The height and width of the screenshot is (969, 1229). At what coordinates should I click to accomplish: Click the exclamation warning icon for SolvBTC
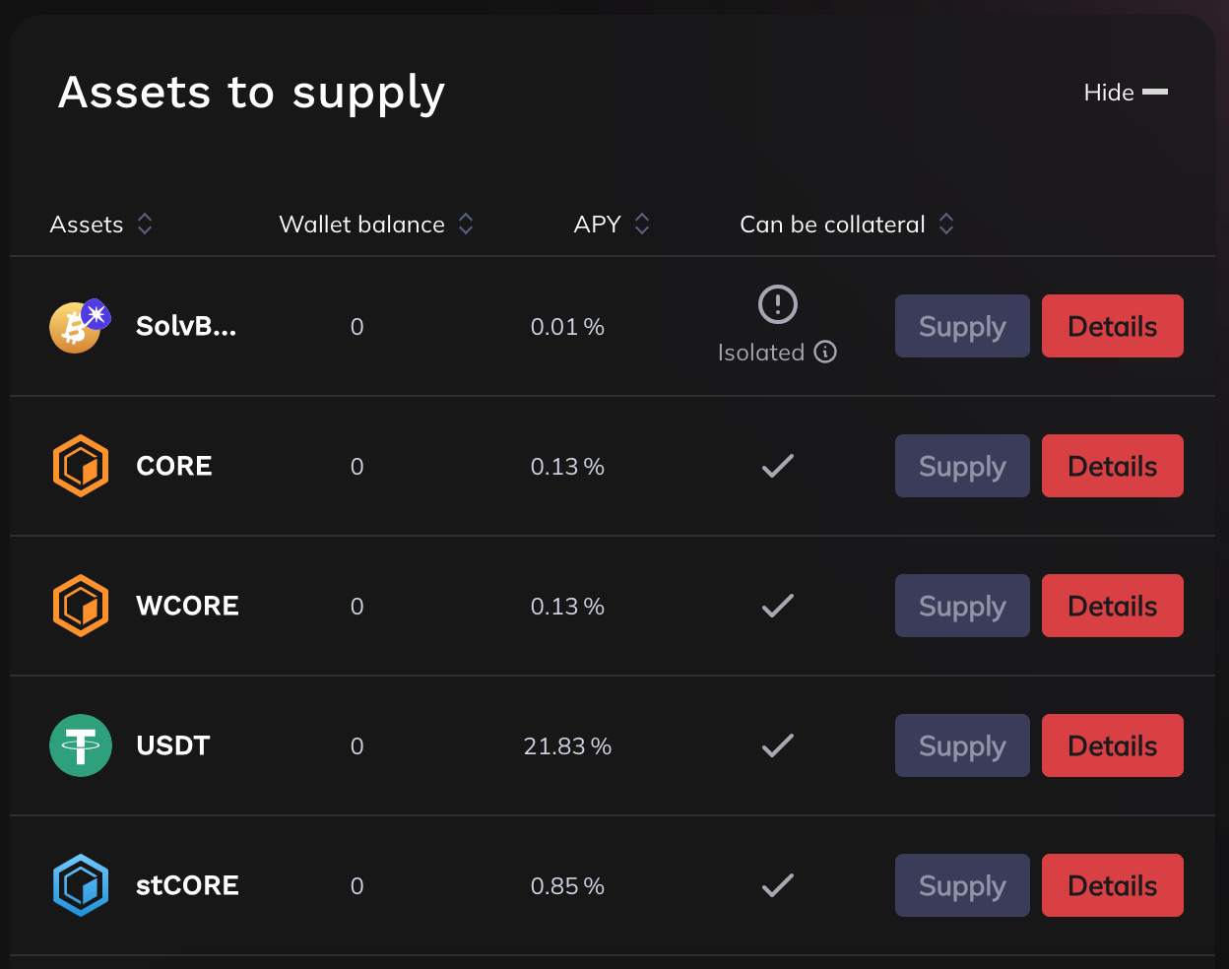pos(777,304)
